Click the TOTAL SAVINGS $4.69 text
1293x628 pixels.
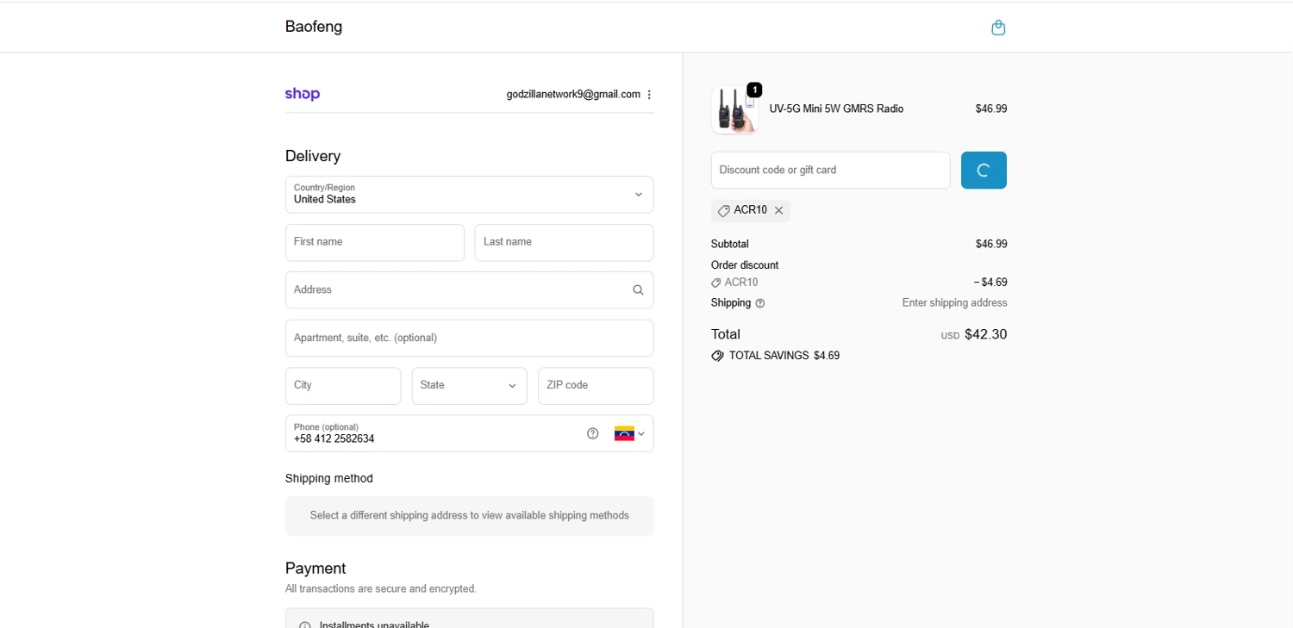(x=784, y=356)
